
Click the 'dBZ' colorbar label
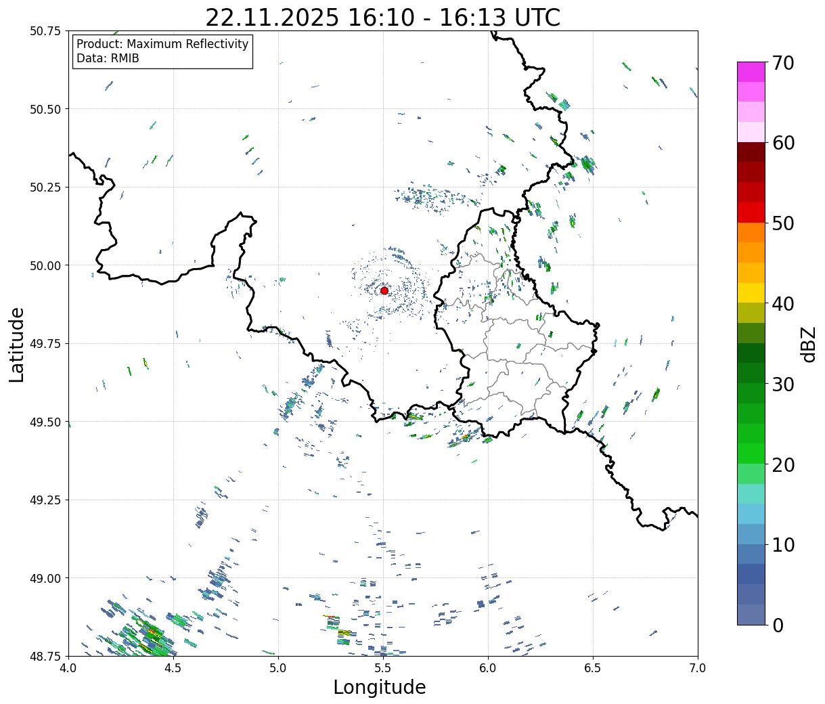(x=809, y=344)
